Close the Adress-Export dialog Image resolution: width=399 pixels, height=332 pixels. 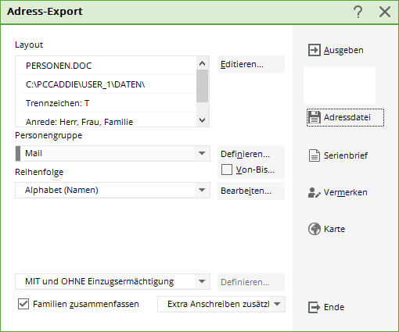[x=385, y=12]
